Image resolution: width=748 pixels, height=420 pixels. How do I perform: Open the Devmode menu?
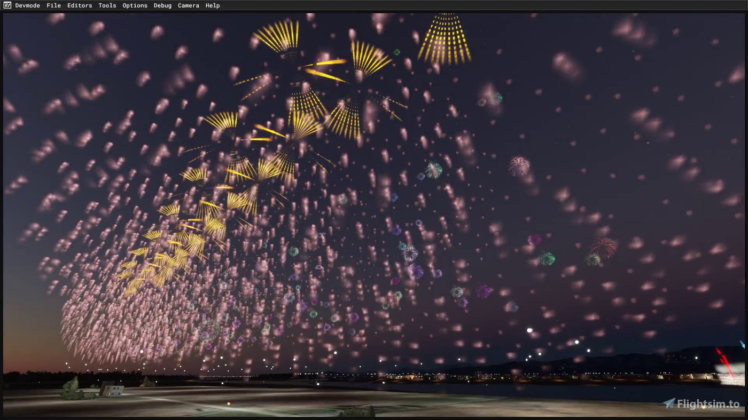tap(28, 5)
